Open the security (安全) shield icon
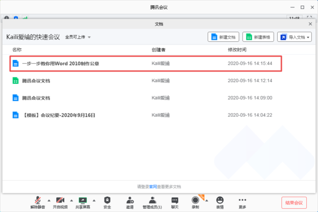This screenshot has height=212, width=318. 107,200
